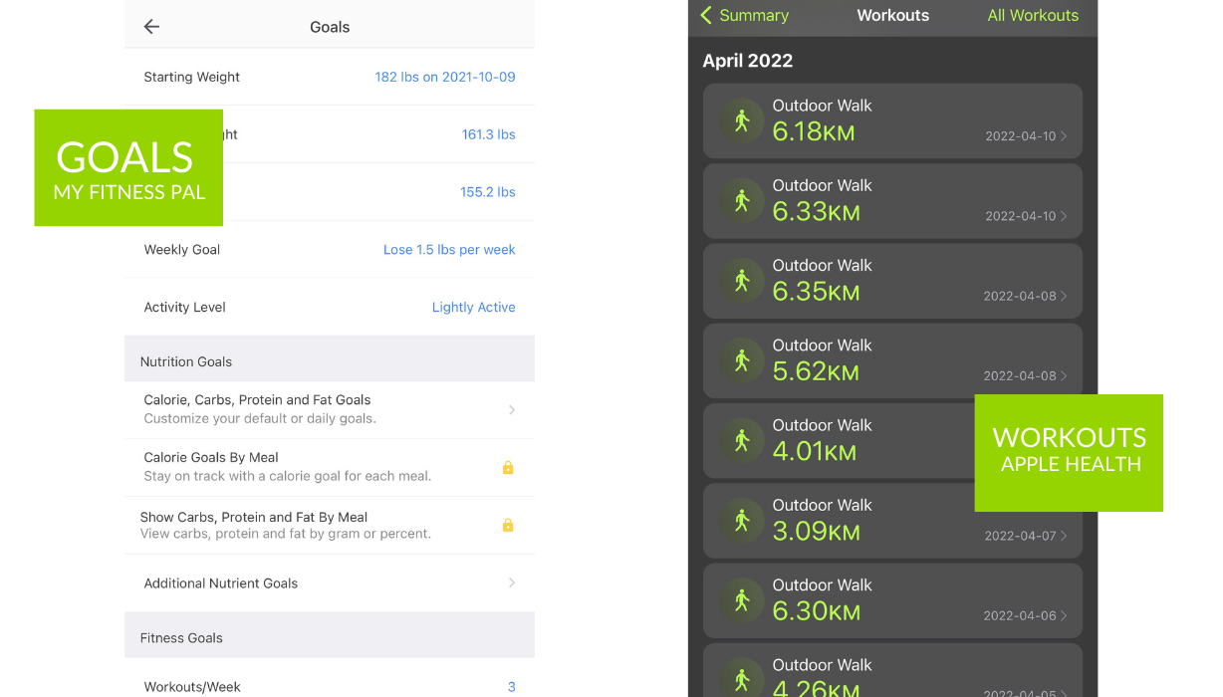This screenshot has height=697, width=1223.
Task: Edit Workouts/Week value 3
Action: [x=512, y=687]
